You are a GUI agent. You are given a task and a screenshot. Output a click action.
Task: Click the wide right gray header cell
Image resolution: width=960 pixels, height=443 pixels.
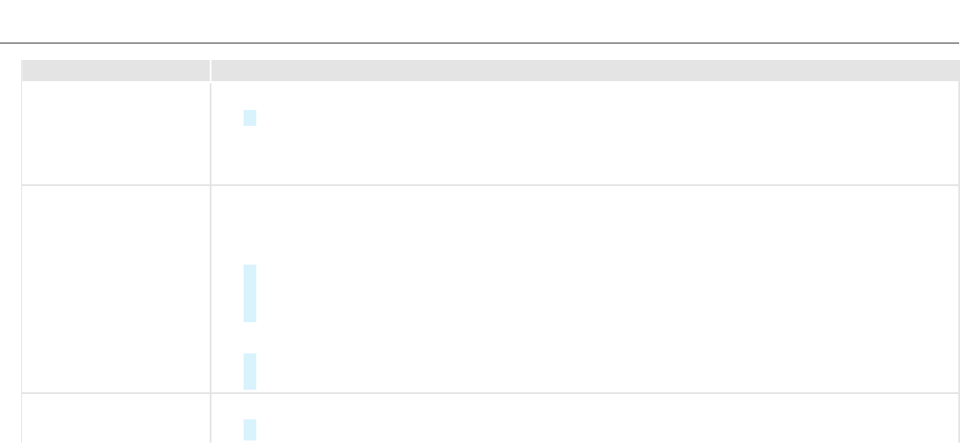click(584, 70)
